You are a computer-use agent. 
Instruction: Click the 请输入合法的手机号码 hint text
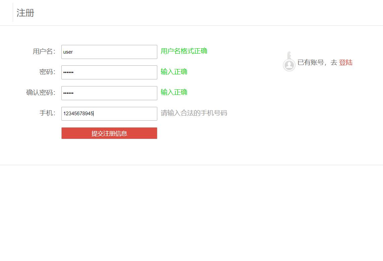point(194,113)
